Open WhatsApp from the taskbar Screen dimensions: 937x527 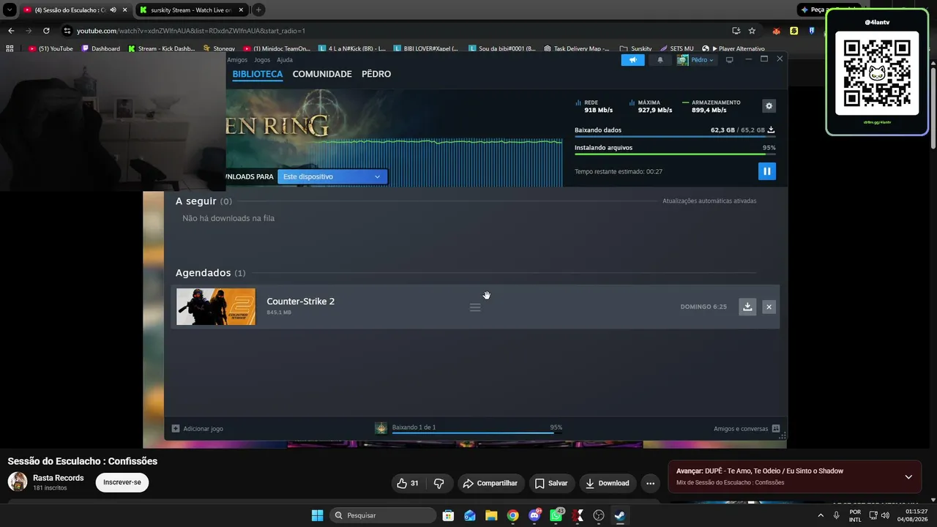[x=556, y=515]
